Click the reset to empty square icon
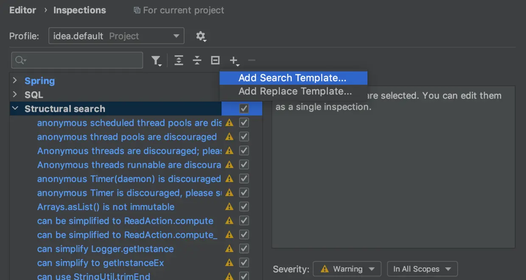526x280 pixels. [215, 61]
